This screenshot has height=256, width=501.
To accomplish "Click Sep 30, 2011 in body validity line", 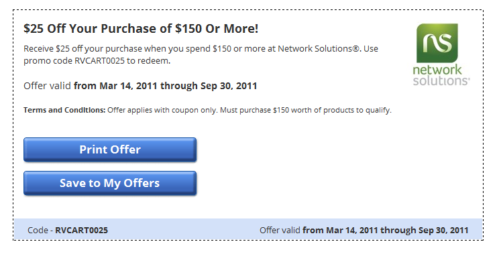I will tap(229, 86).
